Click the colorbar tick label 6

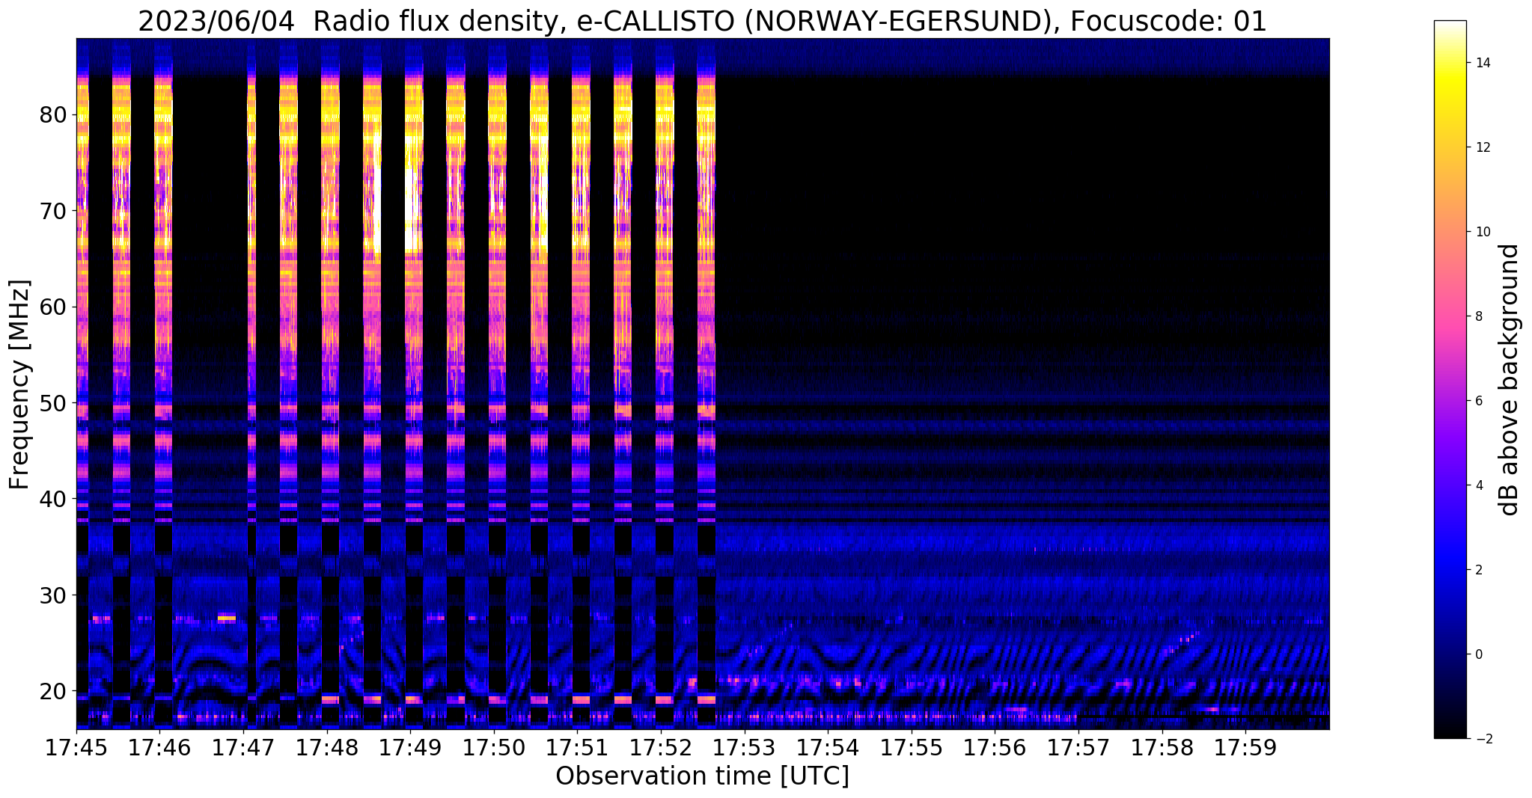point(1478,401)
